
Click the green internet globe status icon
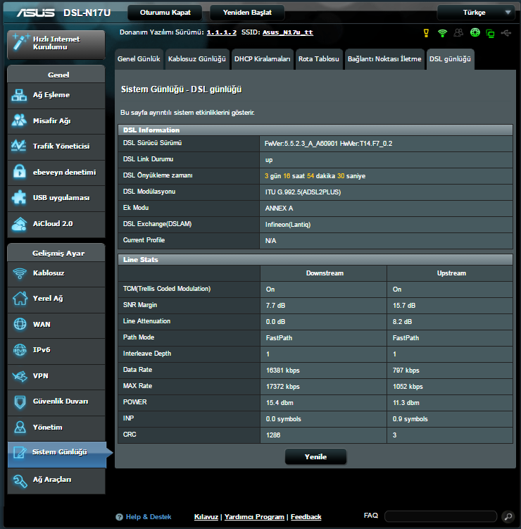pyautogui.click(x=475, y=32)
